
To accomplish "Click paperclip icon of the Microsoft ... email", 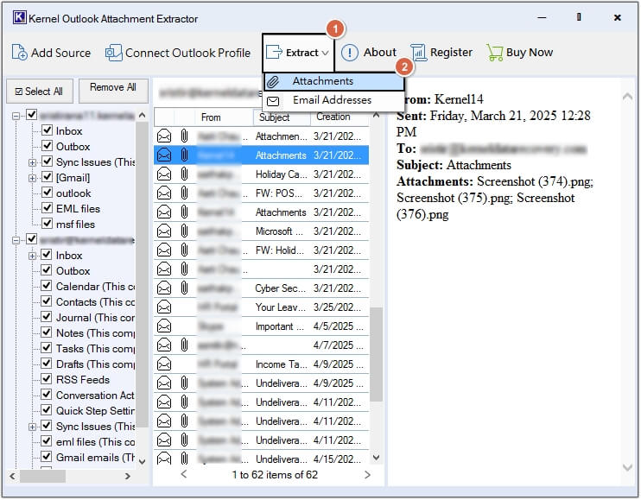I will [x=184, y=231].
